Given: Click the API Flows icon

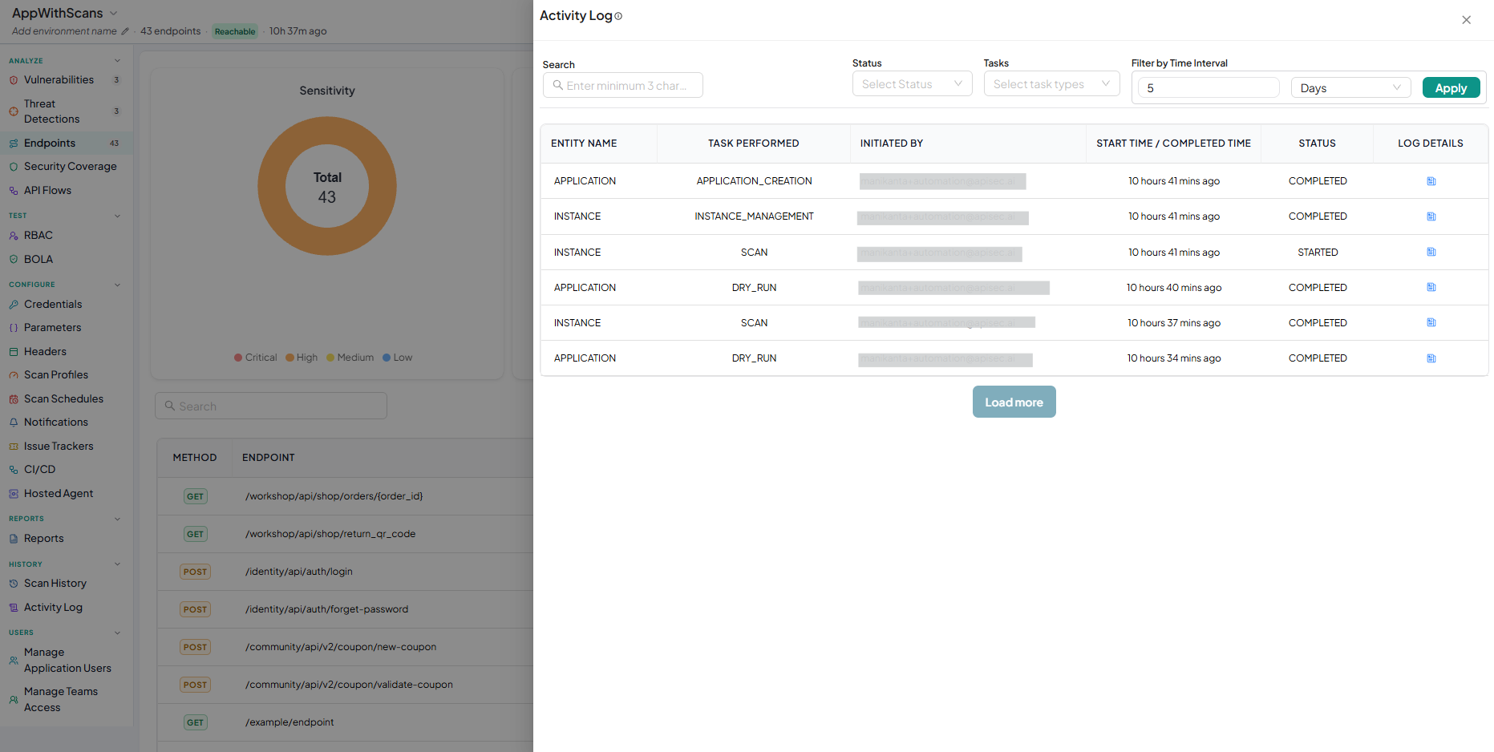Looking at the screenshot, I should 14,191.
